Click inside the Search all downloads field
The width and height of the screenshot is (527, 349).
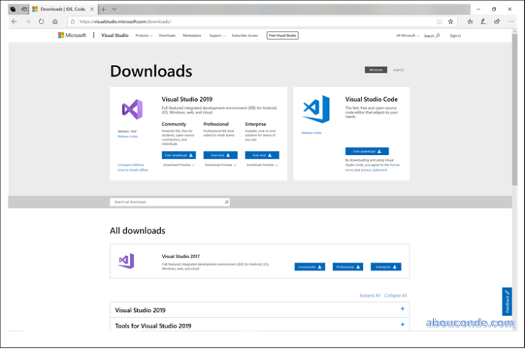point(166,201)
